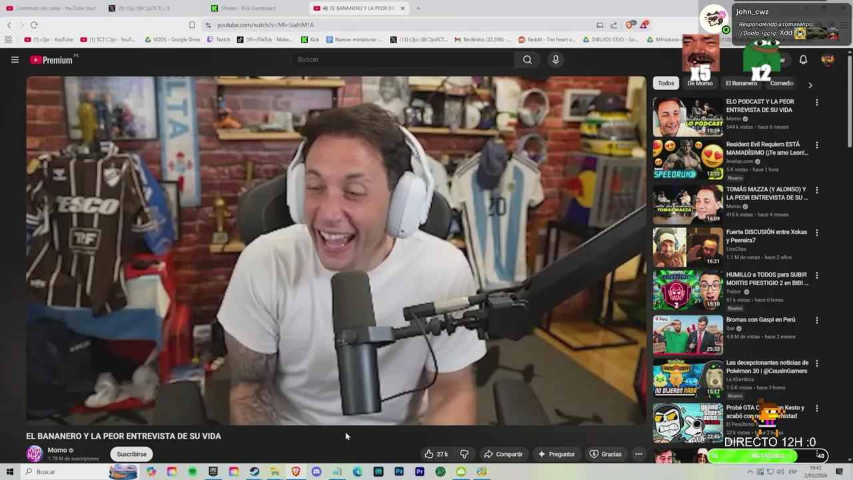Select the El Bananero filter chip

tap(741, 83)
